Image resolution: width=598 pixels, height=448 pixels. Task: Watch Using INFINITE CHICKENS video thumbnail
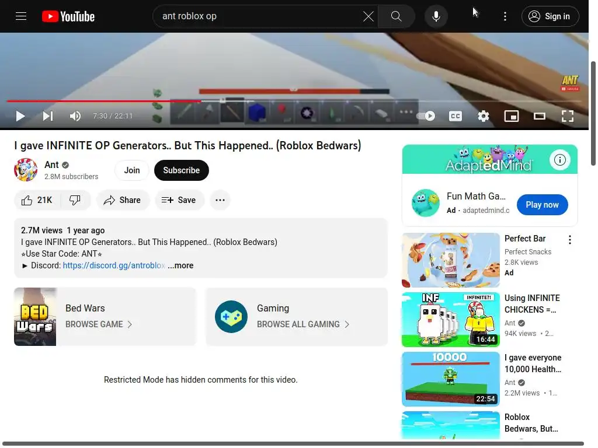click(x=451, y=320)
